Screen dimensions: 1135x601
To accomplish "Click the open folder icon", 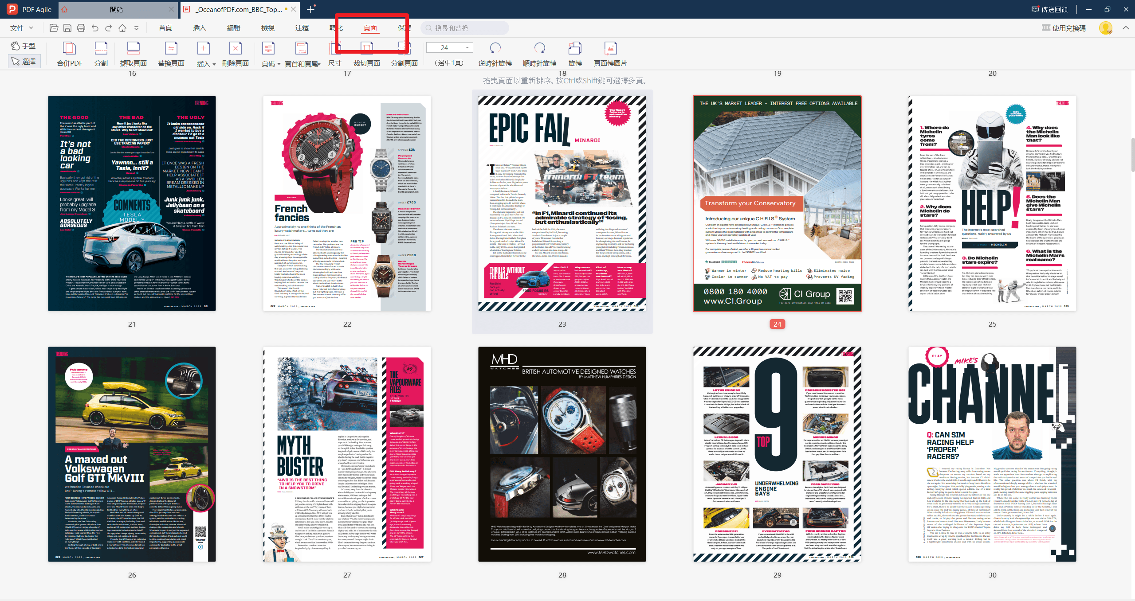I will coord(54,28).
